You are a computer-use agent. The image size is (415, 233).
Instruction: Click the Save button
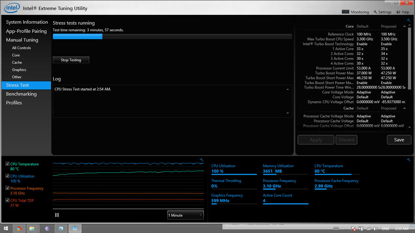point(399,140)
